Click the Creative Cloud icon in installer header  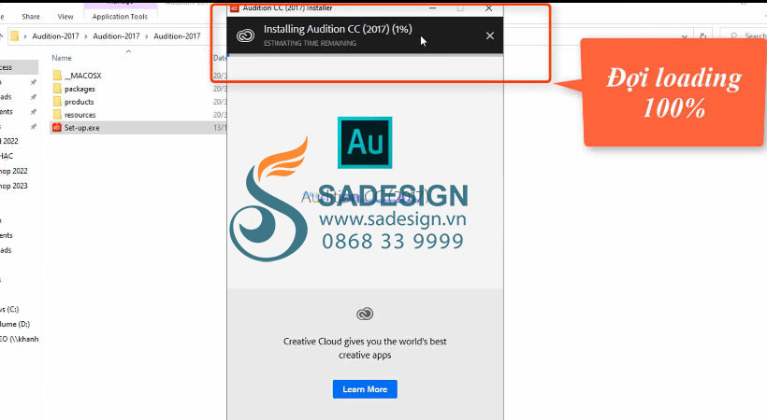tap(245, 35)
